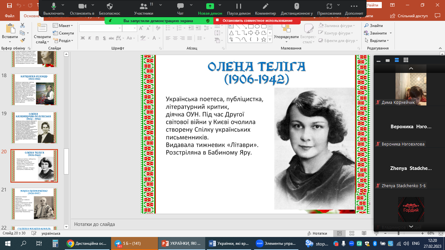Open Дополнительно three-dots menu

point(354,9)
